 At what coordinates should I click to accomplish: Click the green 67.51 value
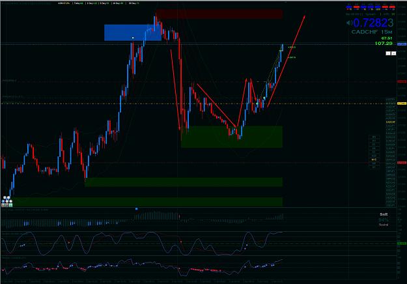[387, 38]
